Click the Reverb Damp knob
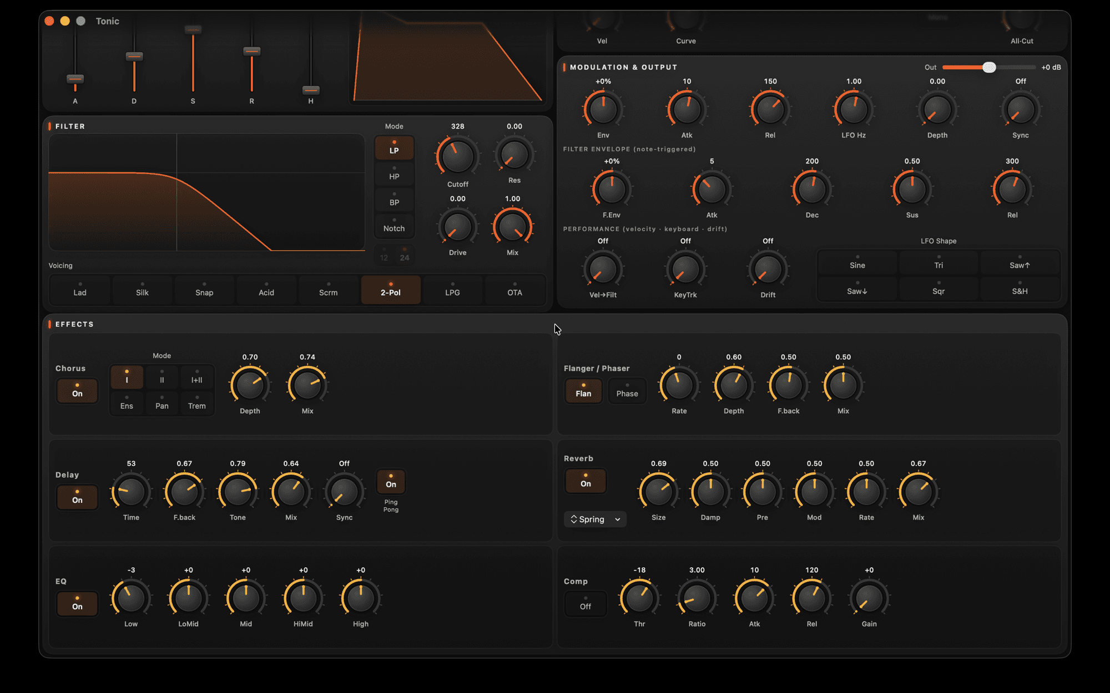Screen dimensions: 1110x693 (x=710, y=492)
